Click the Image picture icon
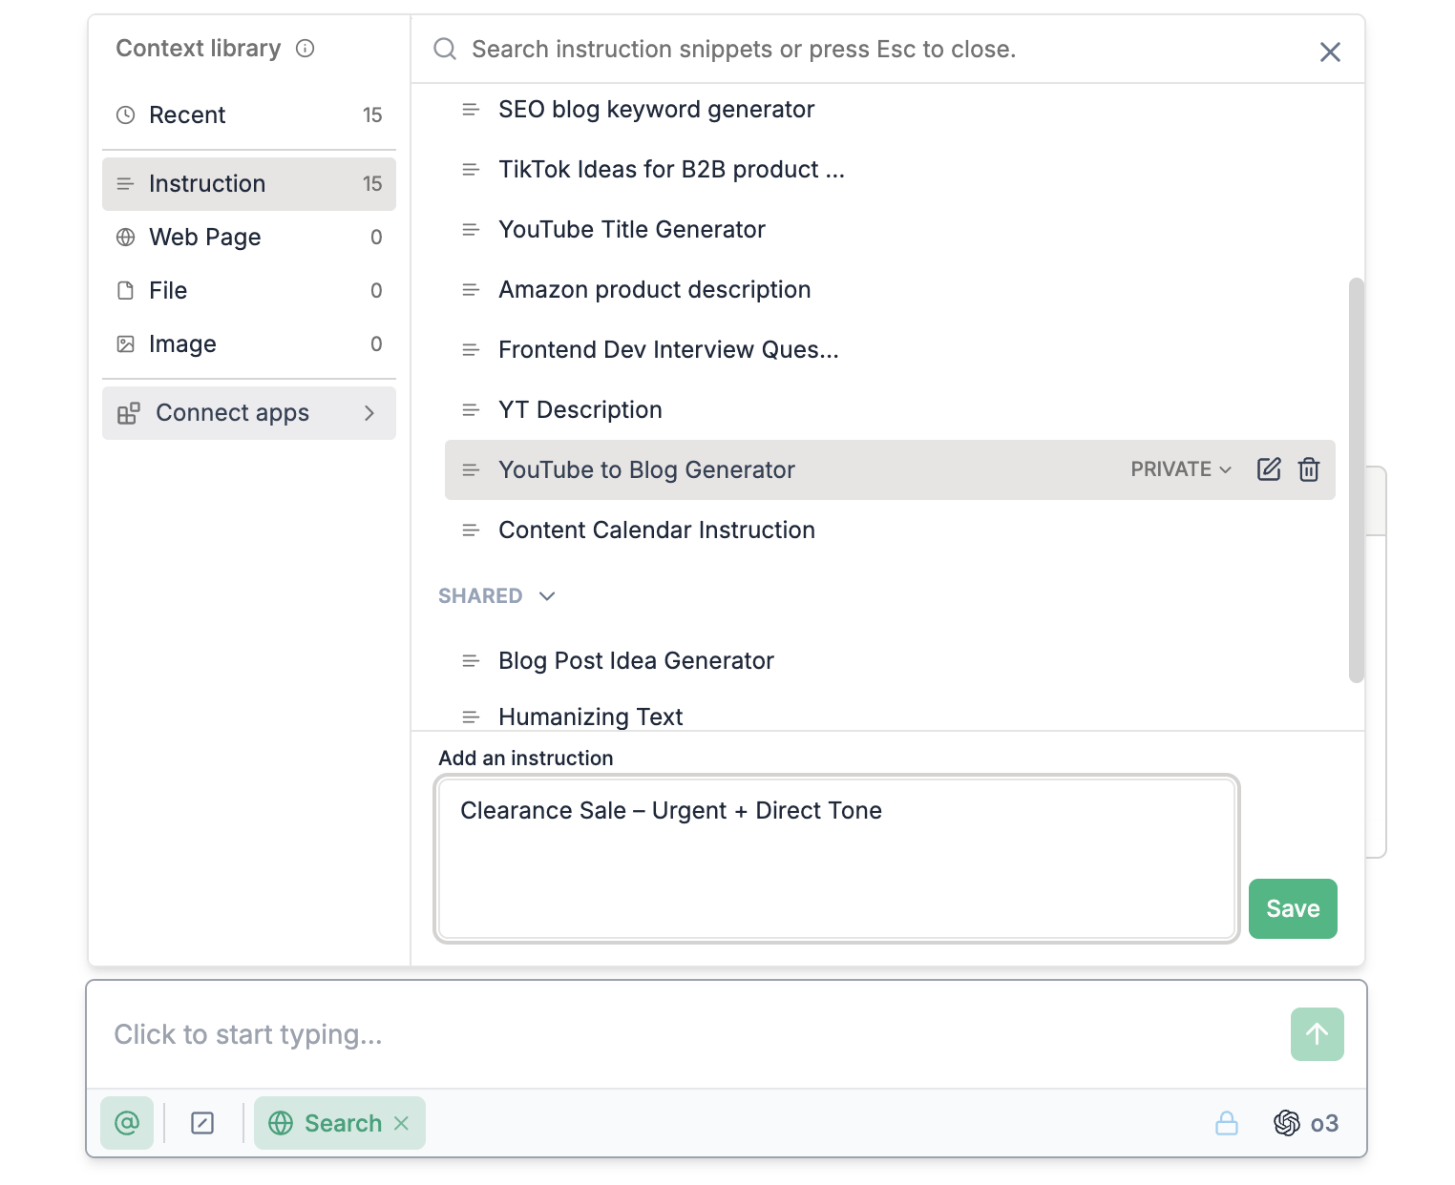Viewport: 1455px width, 1185px height. point(125,344)
